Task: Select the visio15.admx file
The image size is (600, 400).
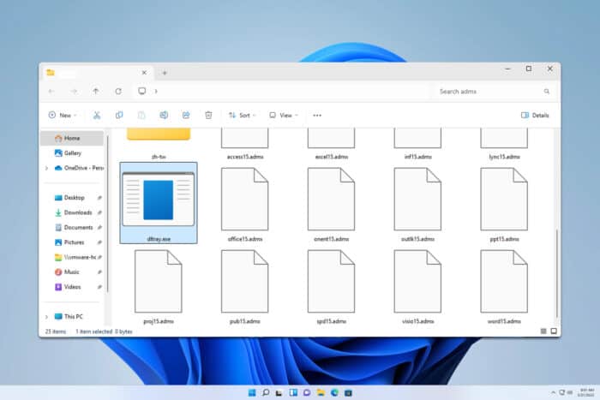Action: point(418,287)
